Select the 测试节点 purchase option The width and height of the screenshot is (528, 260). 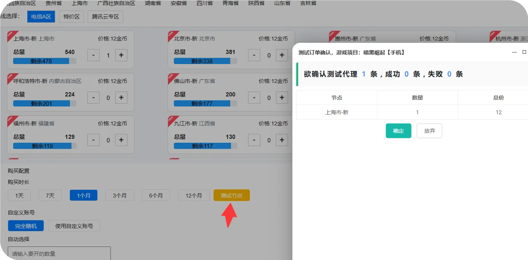click(232, 196)
